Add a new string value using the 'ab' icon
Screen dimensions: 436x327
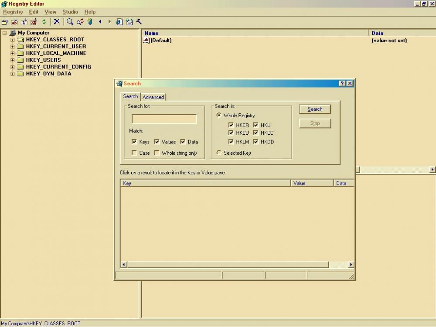coord(14,22)
